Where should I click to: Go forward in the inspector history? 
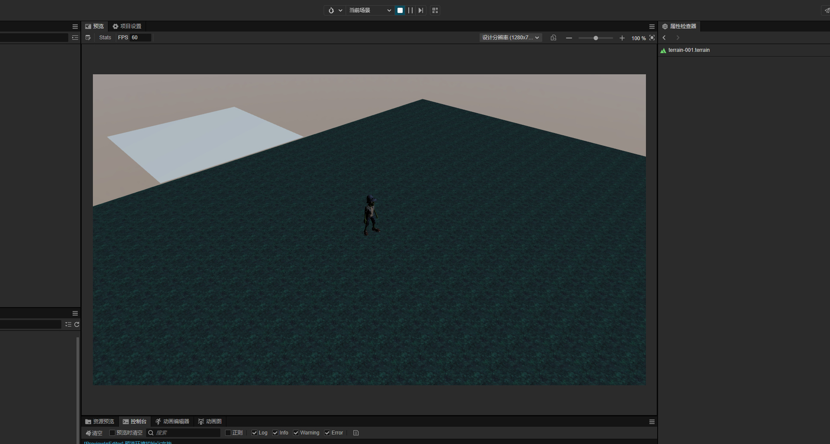coord(678,38)
